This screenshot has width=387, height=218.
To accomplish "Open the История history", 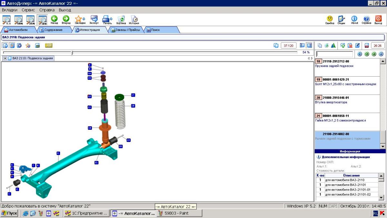I will pos(134,20).
